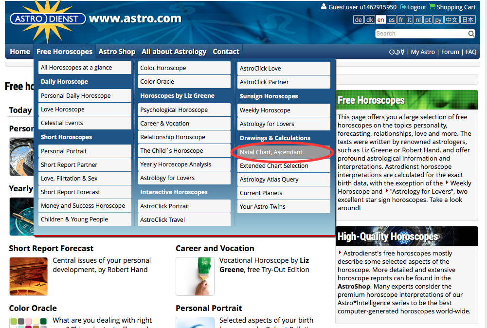This screenshot has width=487, height=328.
Task: Choose Yearly Horoscope Analysis
Action: click(184, 164)
